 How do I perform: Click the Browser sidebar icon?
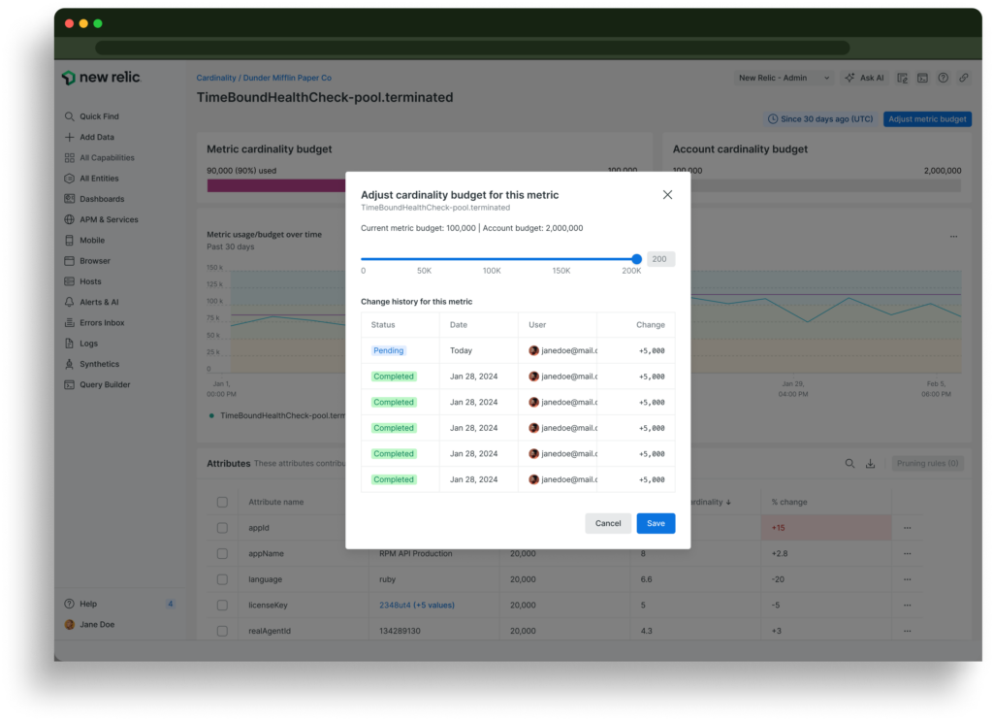[69, 261]
